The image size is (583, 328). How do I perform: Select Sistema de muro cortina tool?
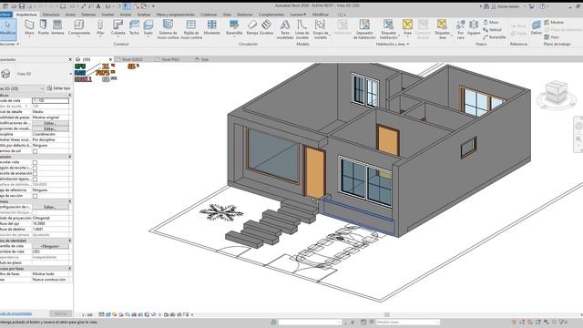[168, 29]
